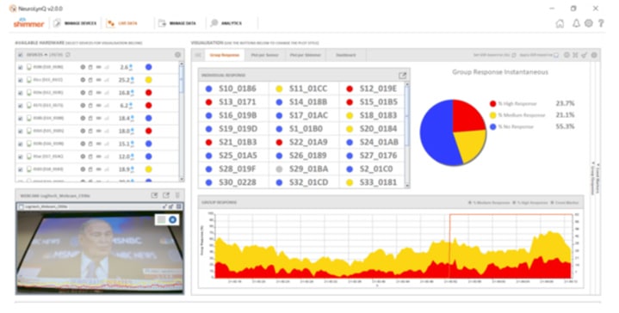This screenshot has height=313, width=619.
Task: Click the grey square button on the webcam overlay
Action: point(161,219)
